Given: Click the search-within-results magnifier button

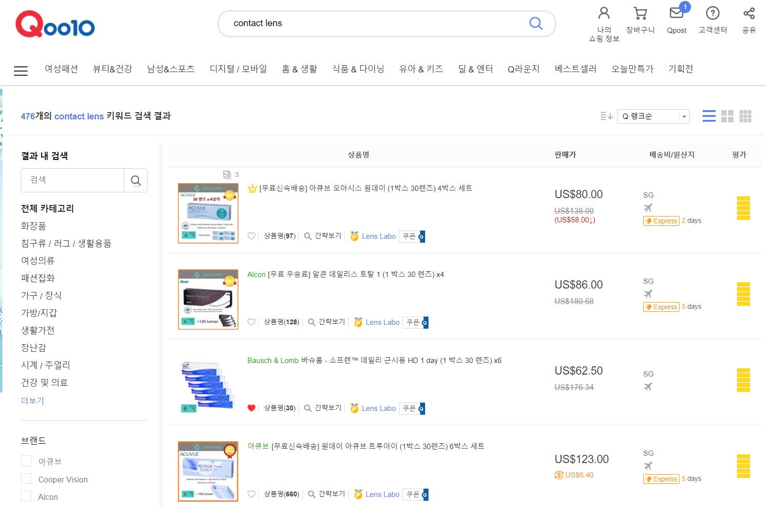Looking at the screenshot, I should (136, 180).
